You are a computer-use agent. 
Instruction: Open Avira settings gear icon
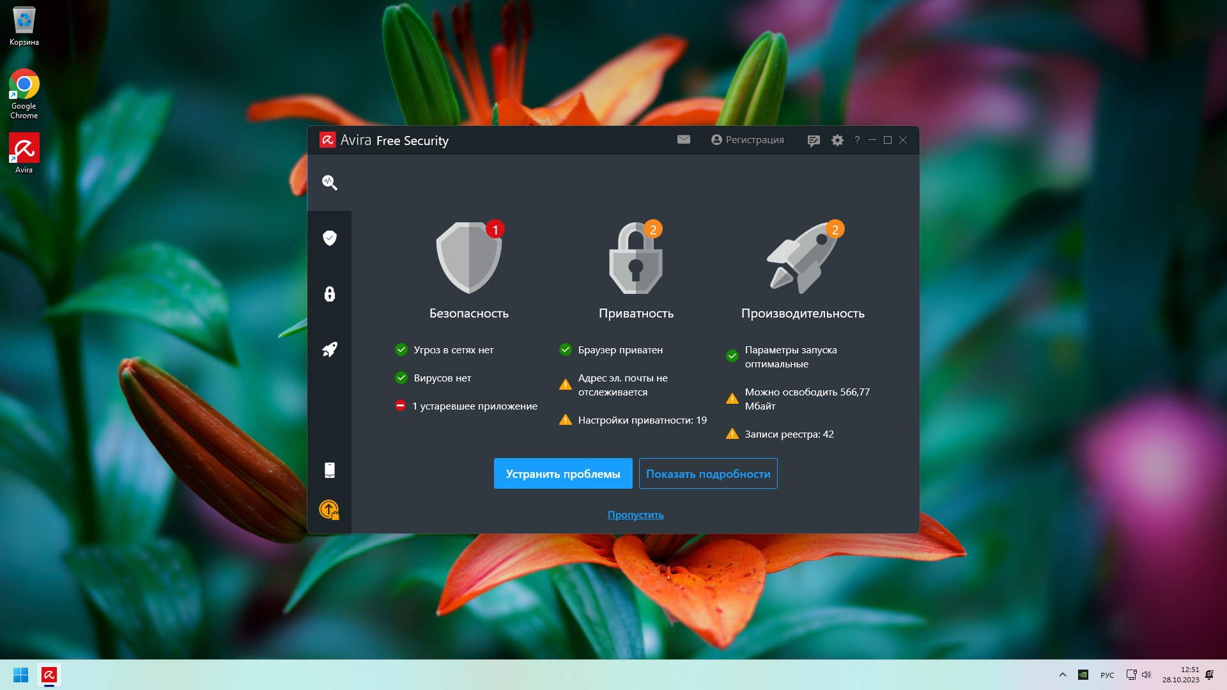pos(837,141)
